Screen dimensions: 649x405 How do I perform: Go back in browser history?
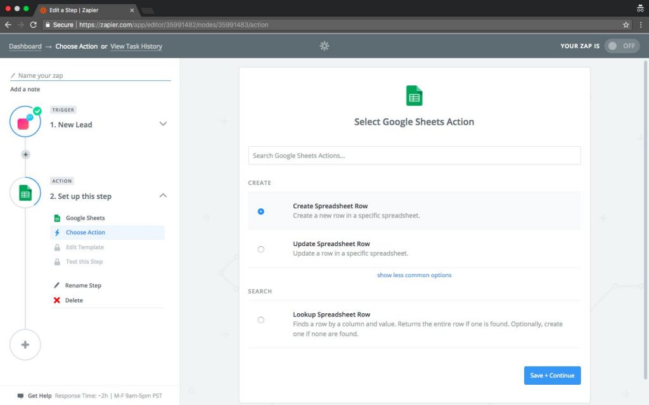pyautogui.click(x=8, y=25)
